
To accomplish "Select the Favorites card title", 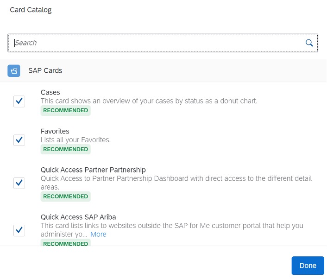I will click(55, 131).
